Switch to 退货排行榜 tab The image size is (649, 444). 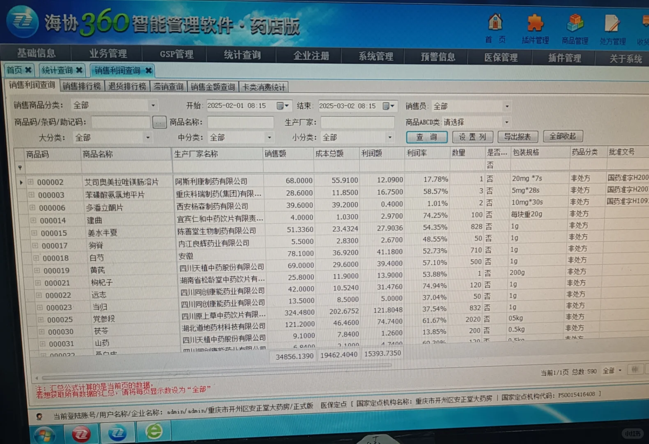pos(127,86)
